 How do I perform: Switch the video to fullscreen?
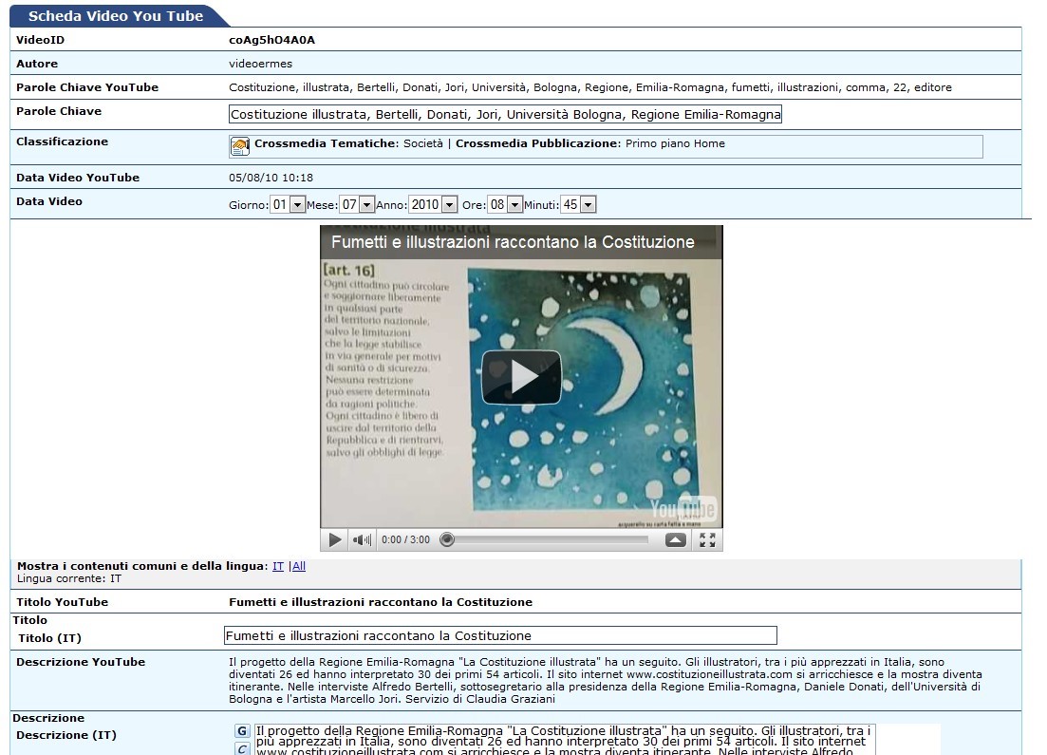(x=708, y=539)
